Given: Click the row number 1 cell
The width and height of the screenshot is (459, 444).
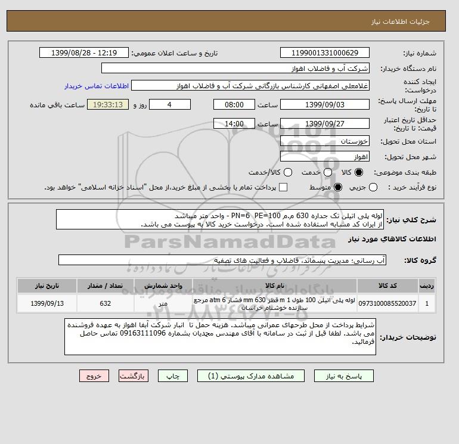Looking at the screenshot, I should point(427,303).
